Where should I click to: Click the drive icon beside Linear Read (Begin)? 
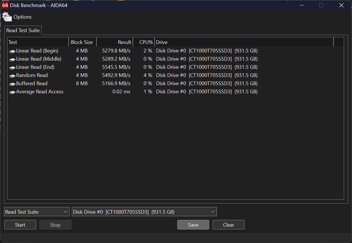coord(12,51)
